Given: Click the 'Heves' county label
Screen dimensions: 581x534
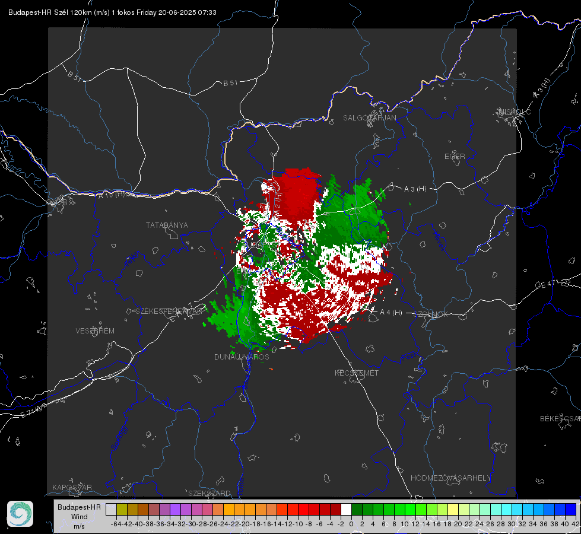Looking at the screenshot, I should 439,241.
